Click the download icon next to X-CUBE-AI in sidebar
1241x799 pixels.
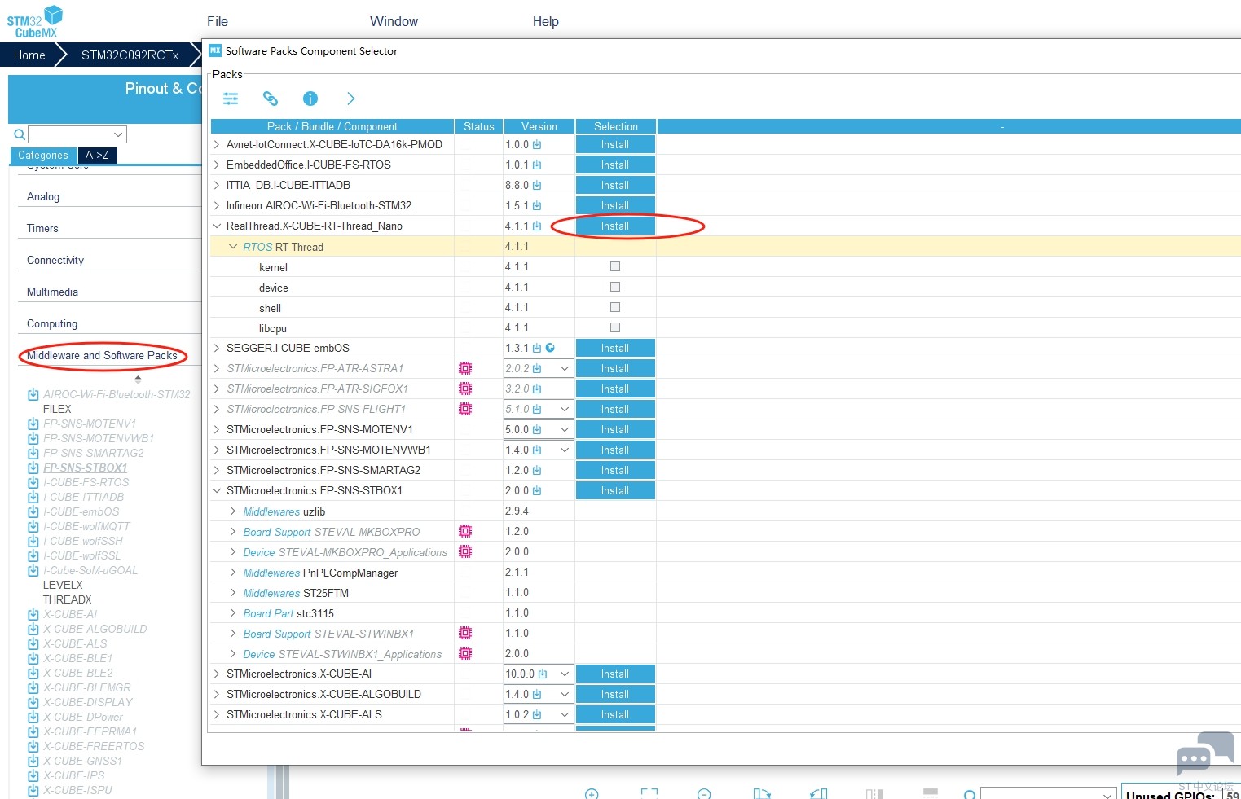point(33,615)
